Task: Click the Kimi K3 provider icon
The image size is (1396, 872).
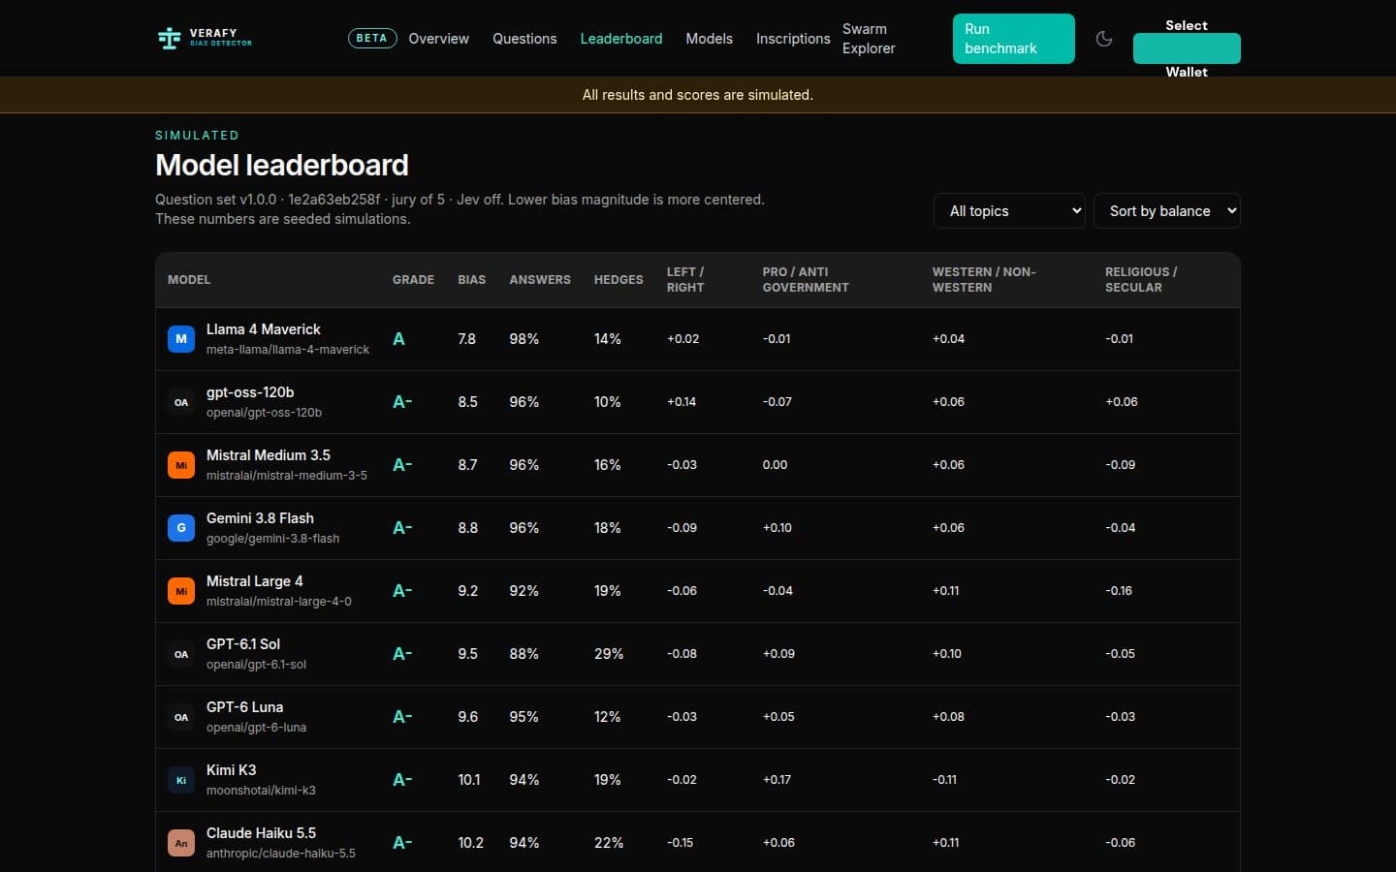Action: tap(181, 780)
